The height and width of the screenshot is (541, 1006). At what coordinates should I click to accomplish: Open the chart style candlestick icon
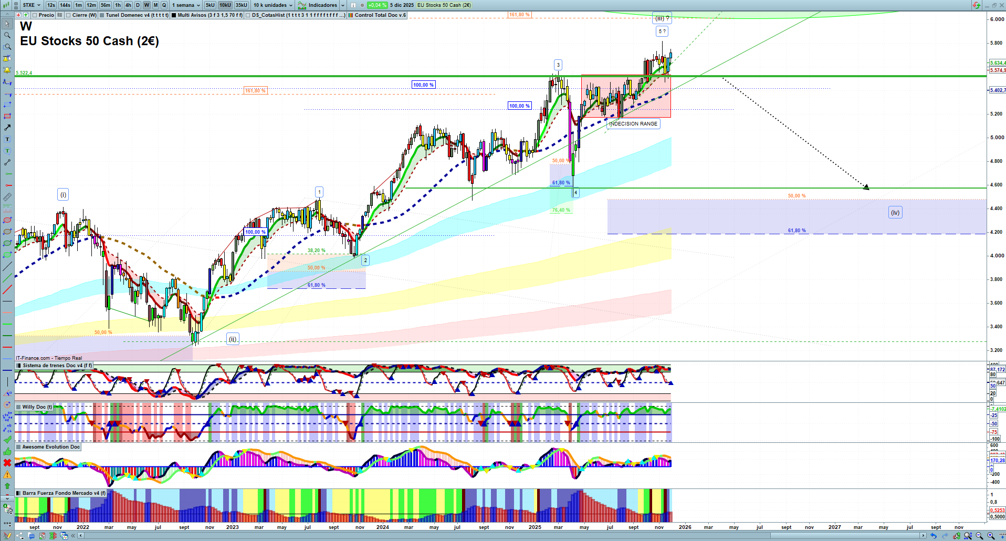(x=6, y=5)
